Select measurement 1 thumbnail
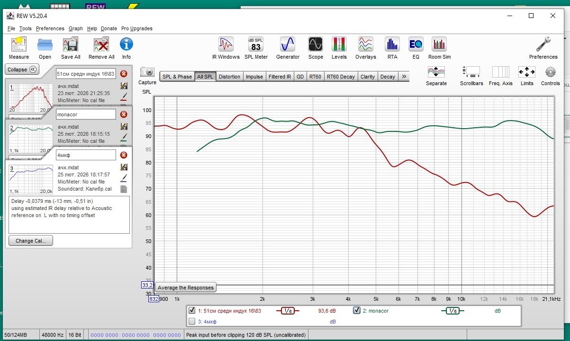 point(31,98)
